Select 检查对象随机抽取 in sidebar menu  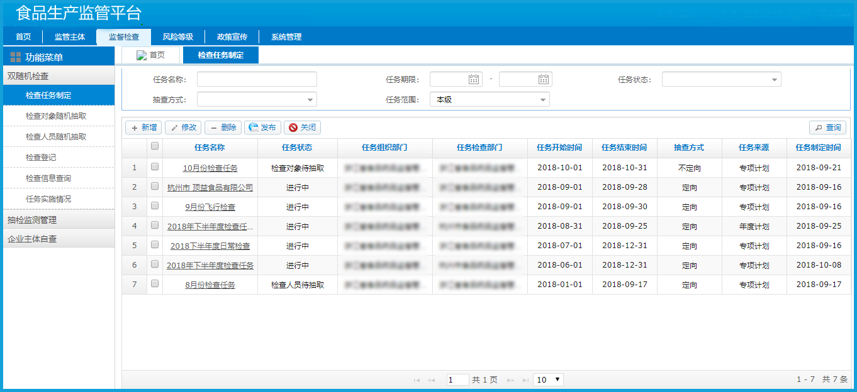pos(56,116)
